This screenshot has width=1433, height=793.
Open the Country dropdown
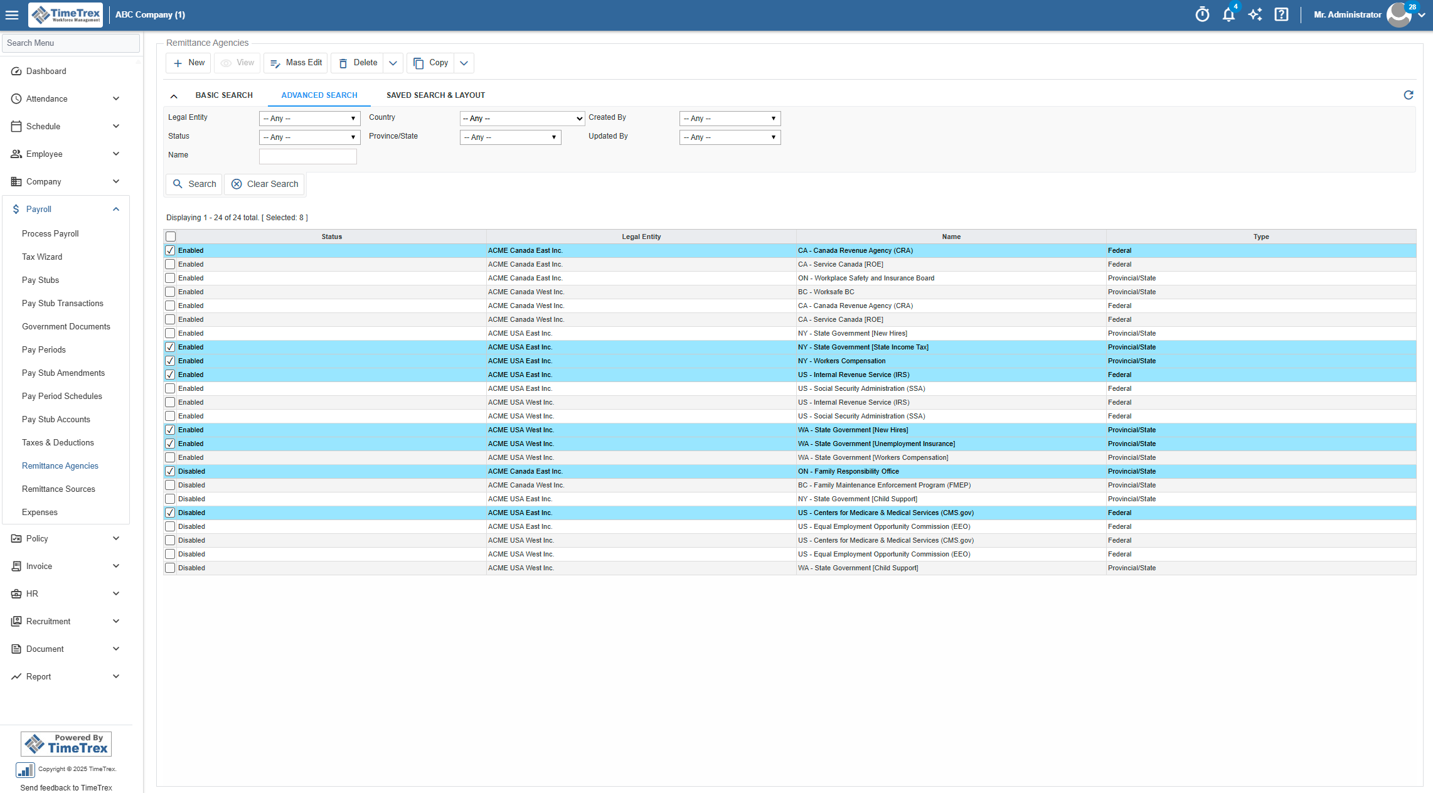tap(521, 118)
